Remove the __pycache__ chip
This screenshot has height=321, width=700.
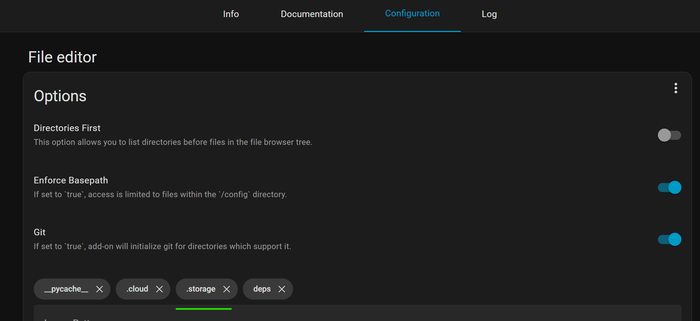coord(99,289)
